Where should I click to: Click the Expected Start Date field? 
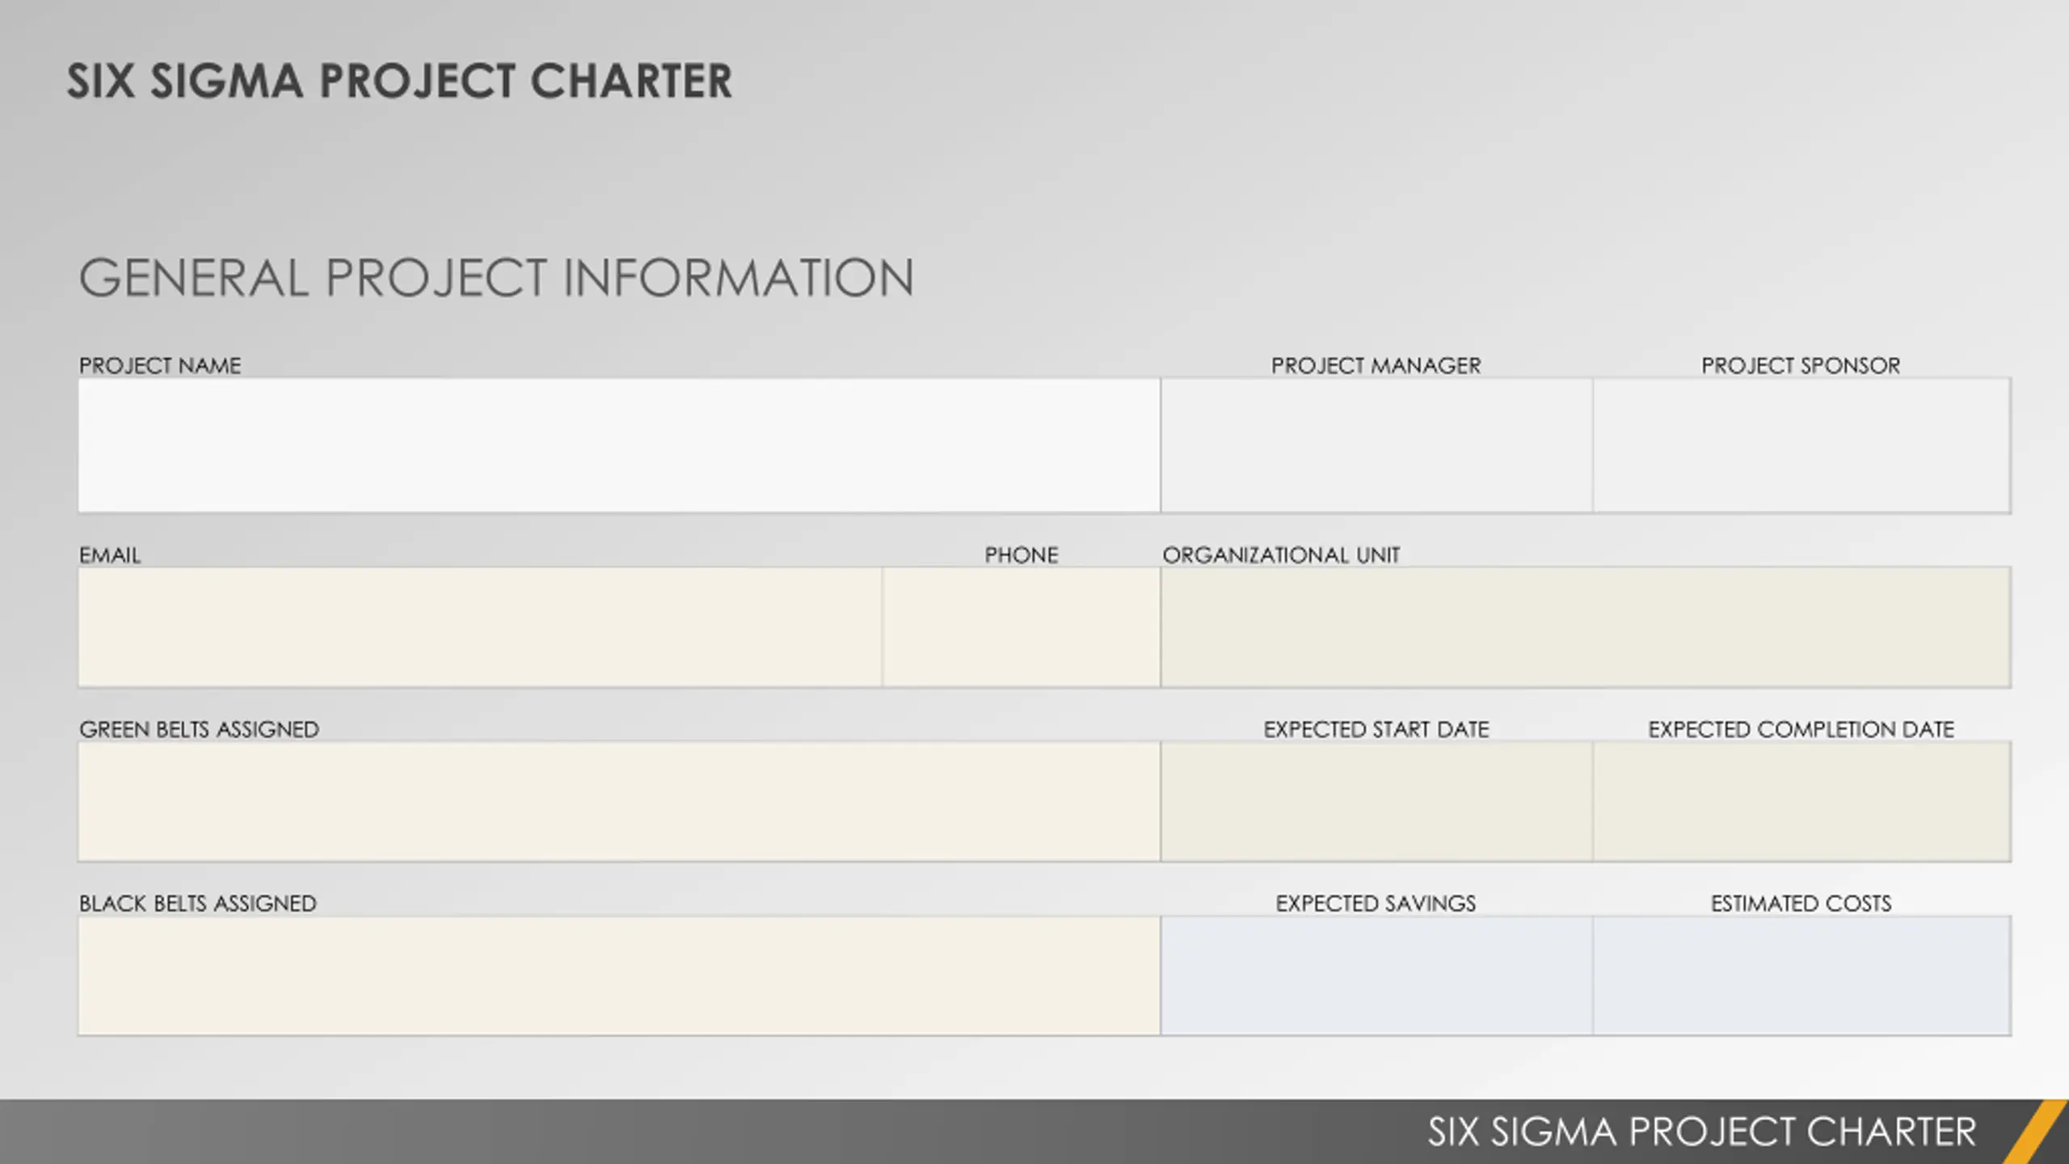point(1376,801)
